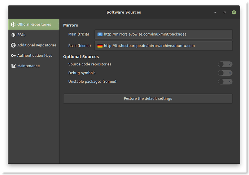Click the blue flag icon in Main mirror
The image size is (249, 175).
coord(100,34)
